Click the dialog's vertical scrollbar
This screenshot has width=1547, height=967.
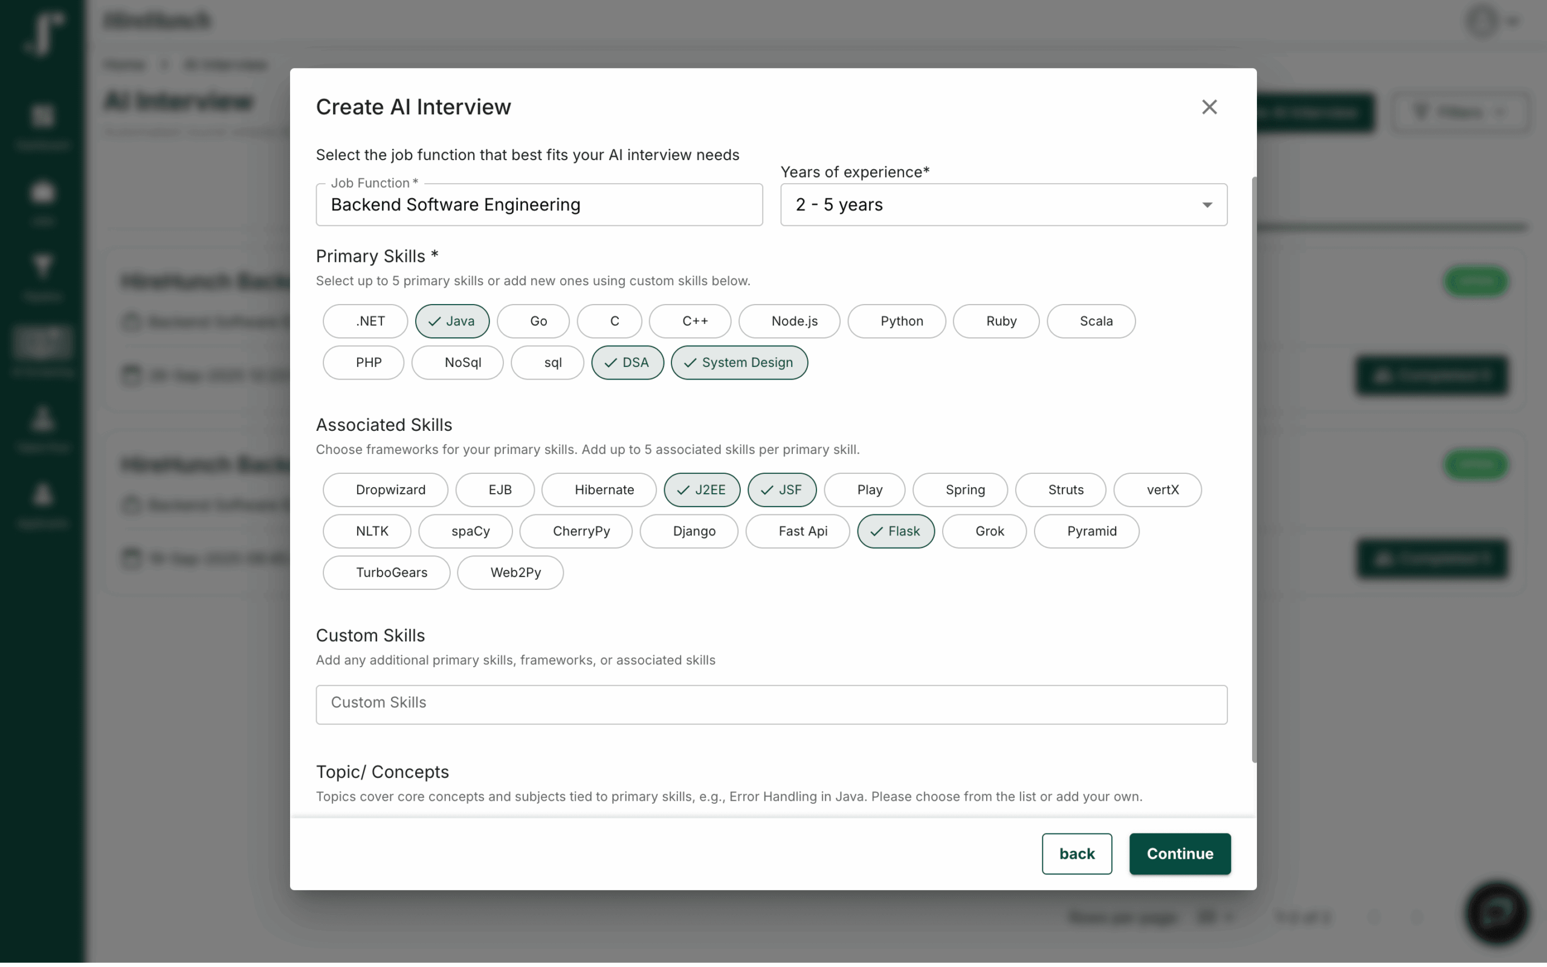tap(1253, 470)
